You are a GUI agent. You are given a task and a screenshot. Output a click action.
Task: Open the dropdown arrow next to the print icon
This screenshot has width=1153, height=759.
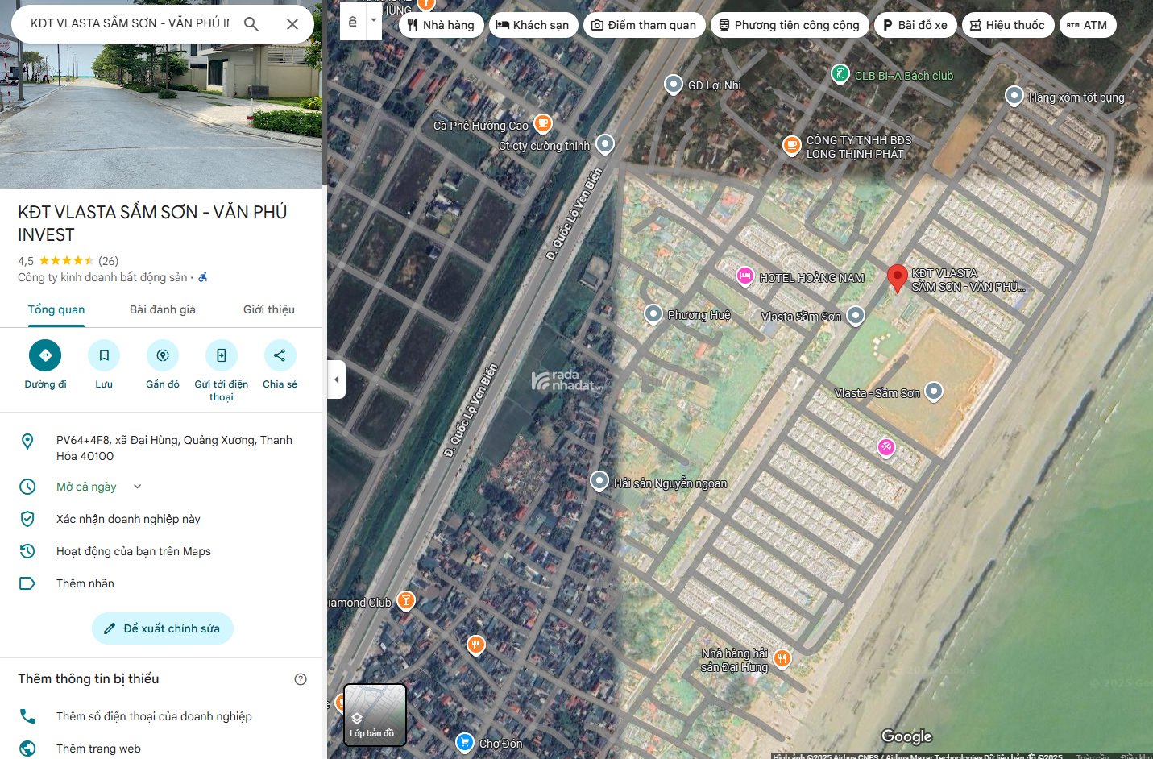(374, 21)
